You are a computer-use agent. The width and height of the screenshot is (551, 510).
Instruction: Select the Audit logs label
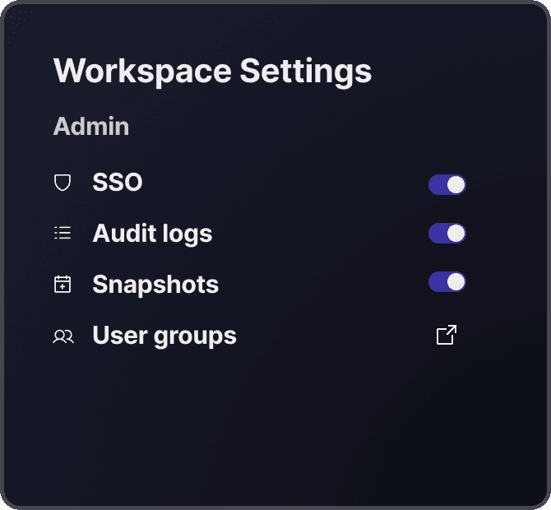coord(152,234)
